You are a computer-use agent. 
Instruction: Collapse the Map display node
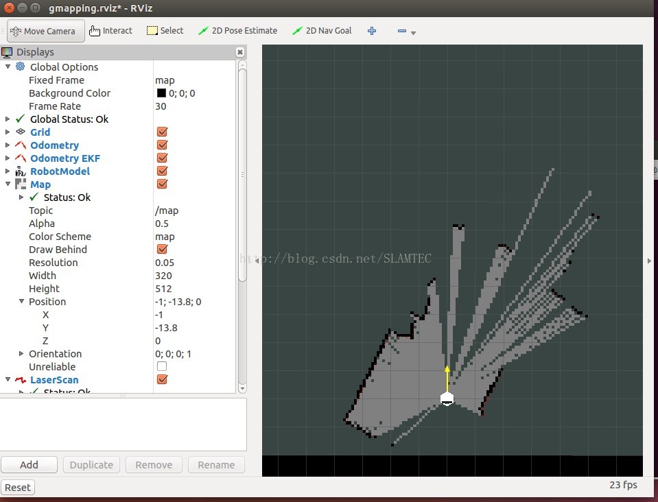pyautogui.click(x=8, y=184)
